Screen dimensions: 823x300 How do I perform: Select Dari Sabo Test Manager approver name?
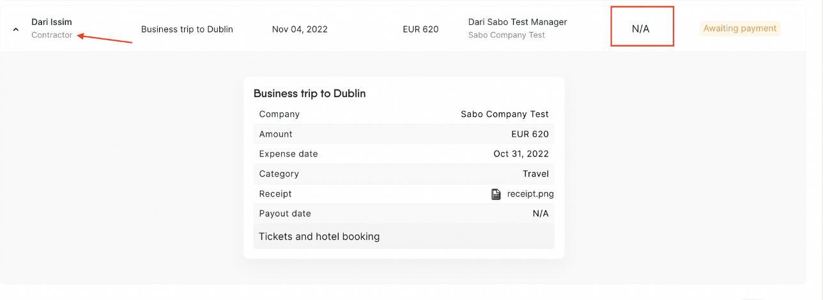coord(518,22)
